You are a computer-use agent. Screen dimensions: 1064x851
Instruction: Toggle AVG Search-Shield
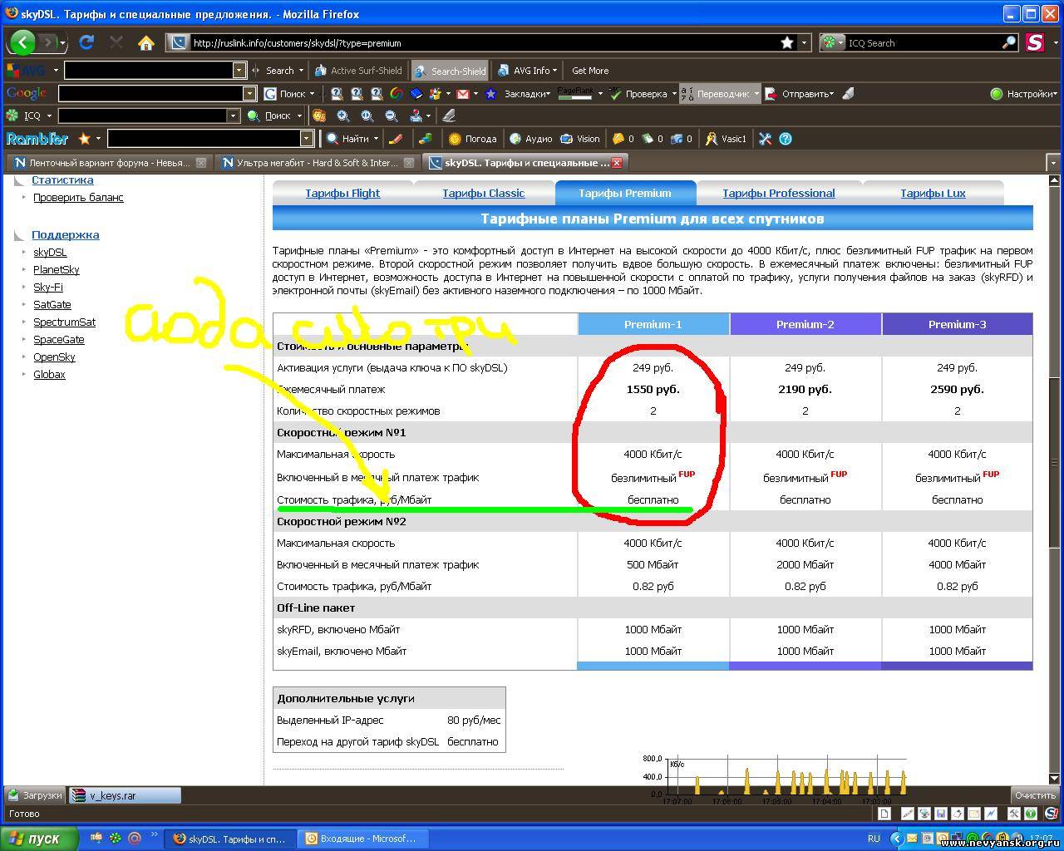point(450,71)
